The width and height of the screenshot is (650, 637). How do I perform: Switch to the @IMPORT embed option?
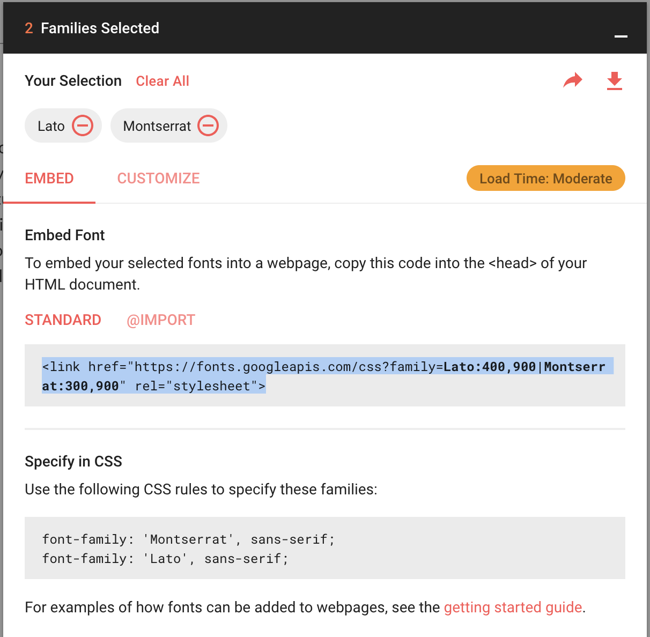[161, 320]
